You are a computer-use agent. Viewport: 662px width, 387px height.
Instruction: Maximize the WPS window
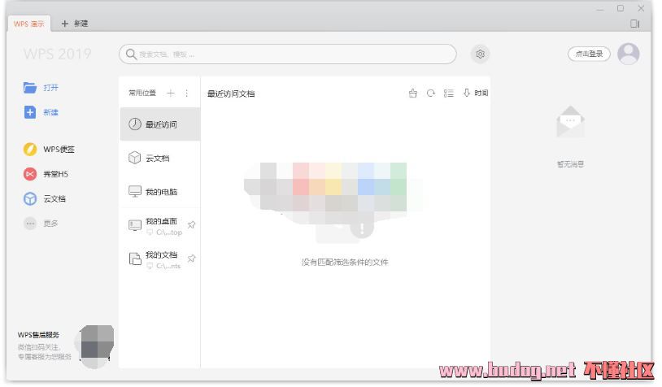621,8
